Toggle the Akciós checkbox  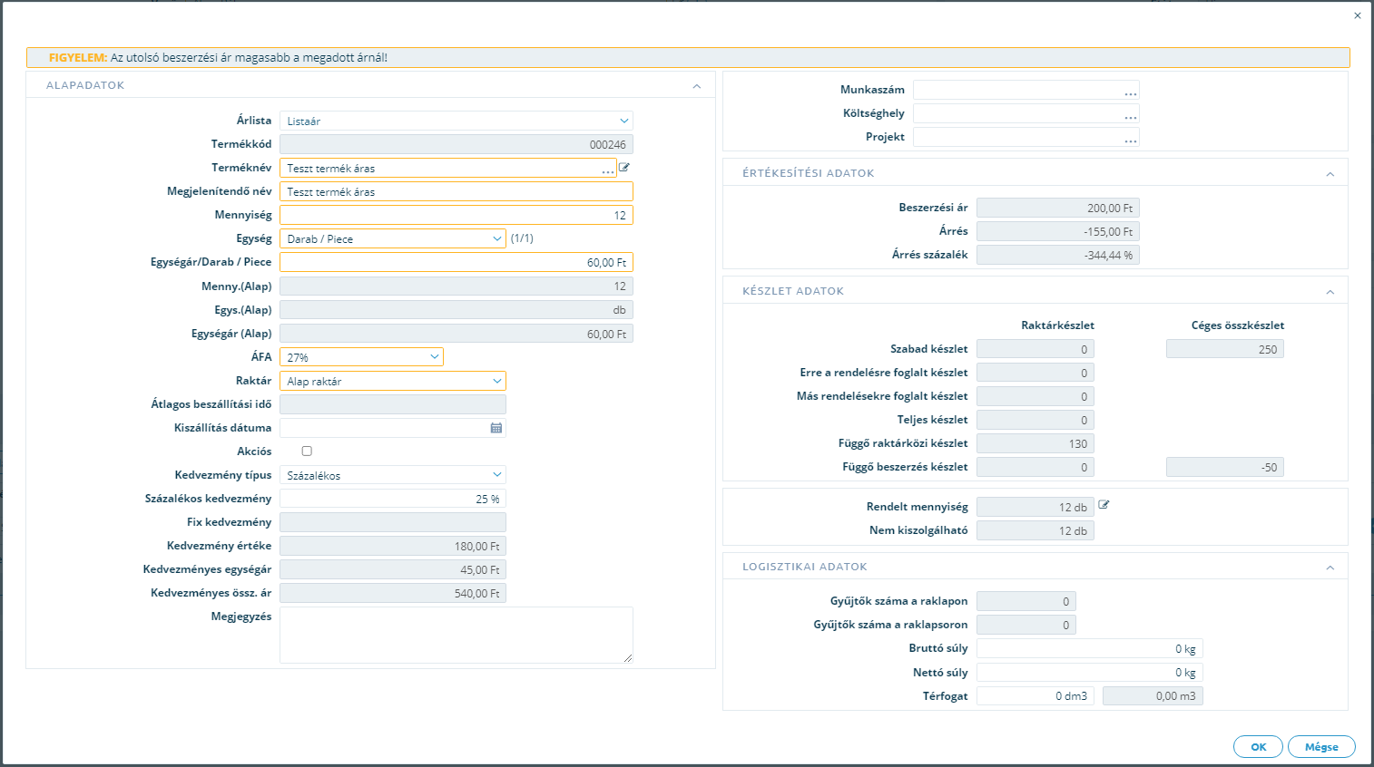[307, 451]
